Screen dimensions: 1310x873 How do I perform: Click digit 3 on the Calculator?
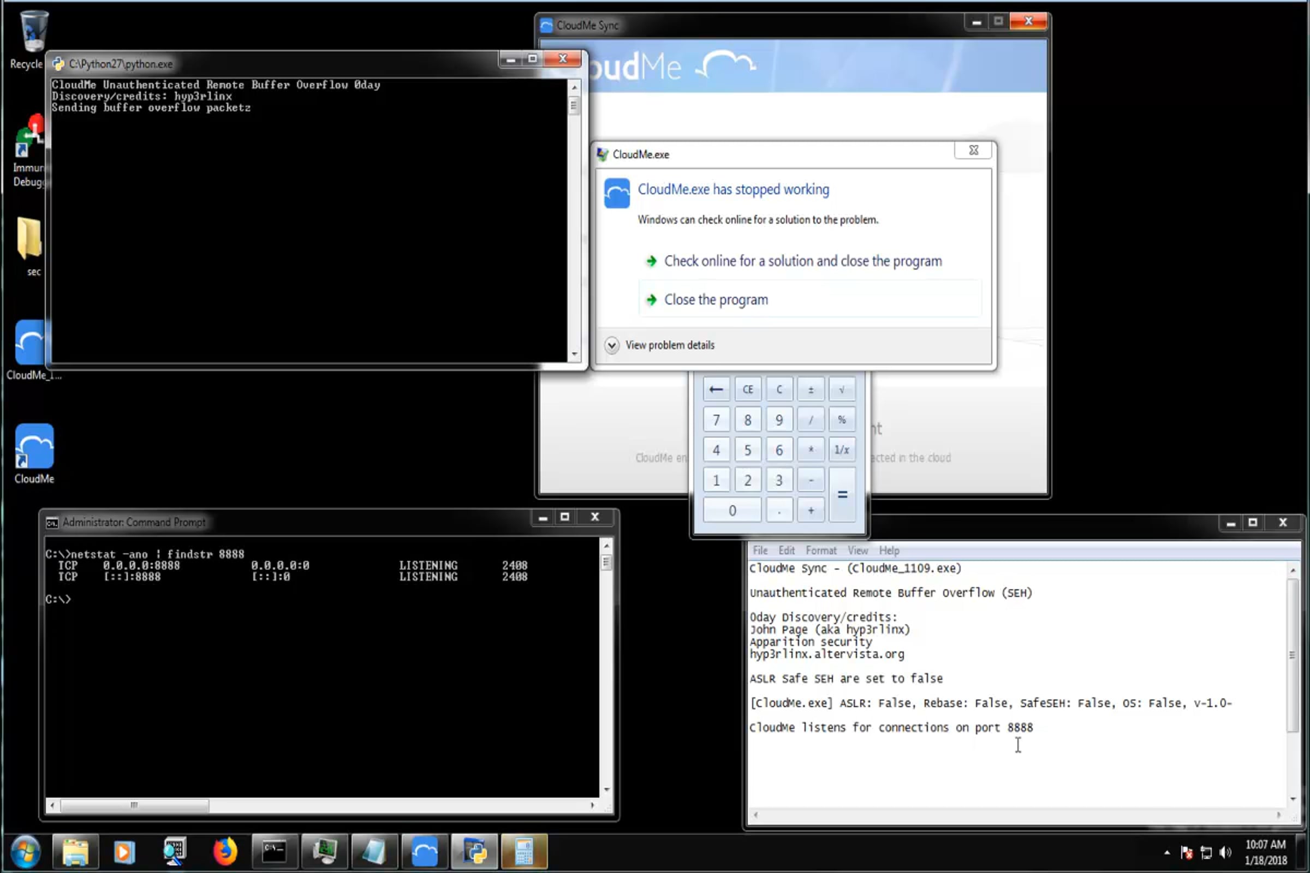pos(779,480)
